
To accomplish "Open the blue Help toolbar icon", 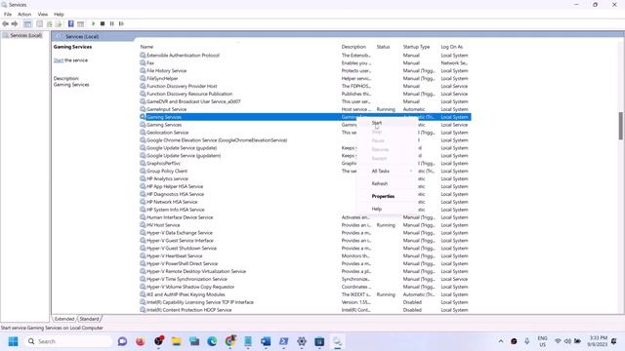I will (71, 23).
